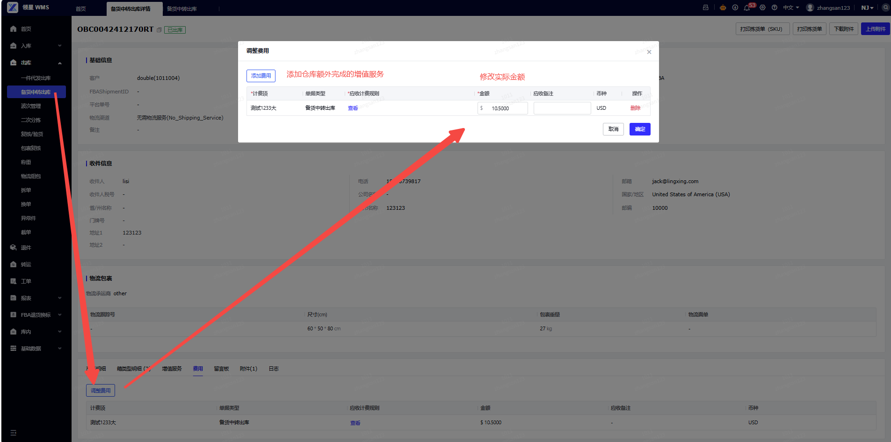Click 打印拣货单 (SKU) button
891x442 pixels.
point(762,29)
